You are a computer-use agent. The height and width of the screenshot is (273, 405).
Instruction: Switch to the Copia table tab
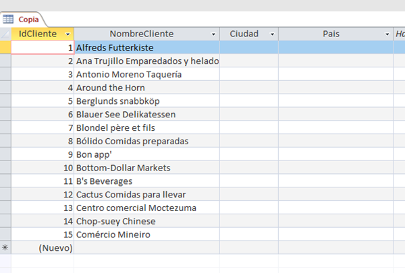tap(28, 20)
